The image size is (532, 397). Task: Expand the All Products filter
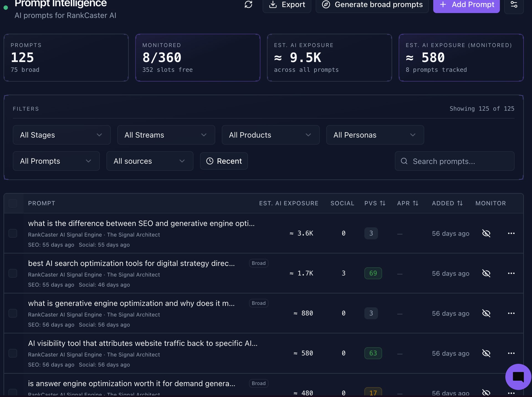[270, 135]
